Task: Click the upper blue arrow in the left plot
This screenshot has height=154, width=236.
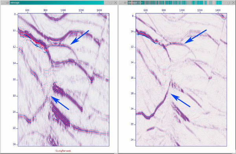Action: click(x=79, y=37)
